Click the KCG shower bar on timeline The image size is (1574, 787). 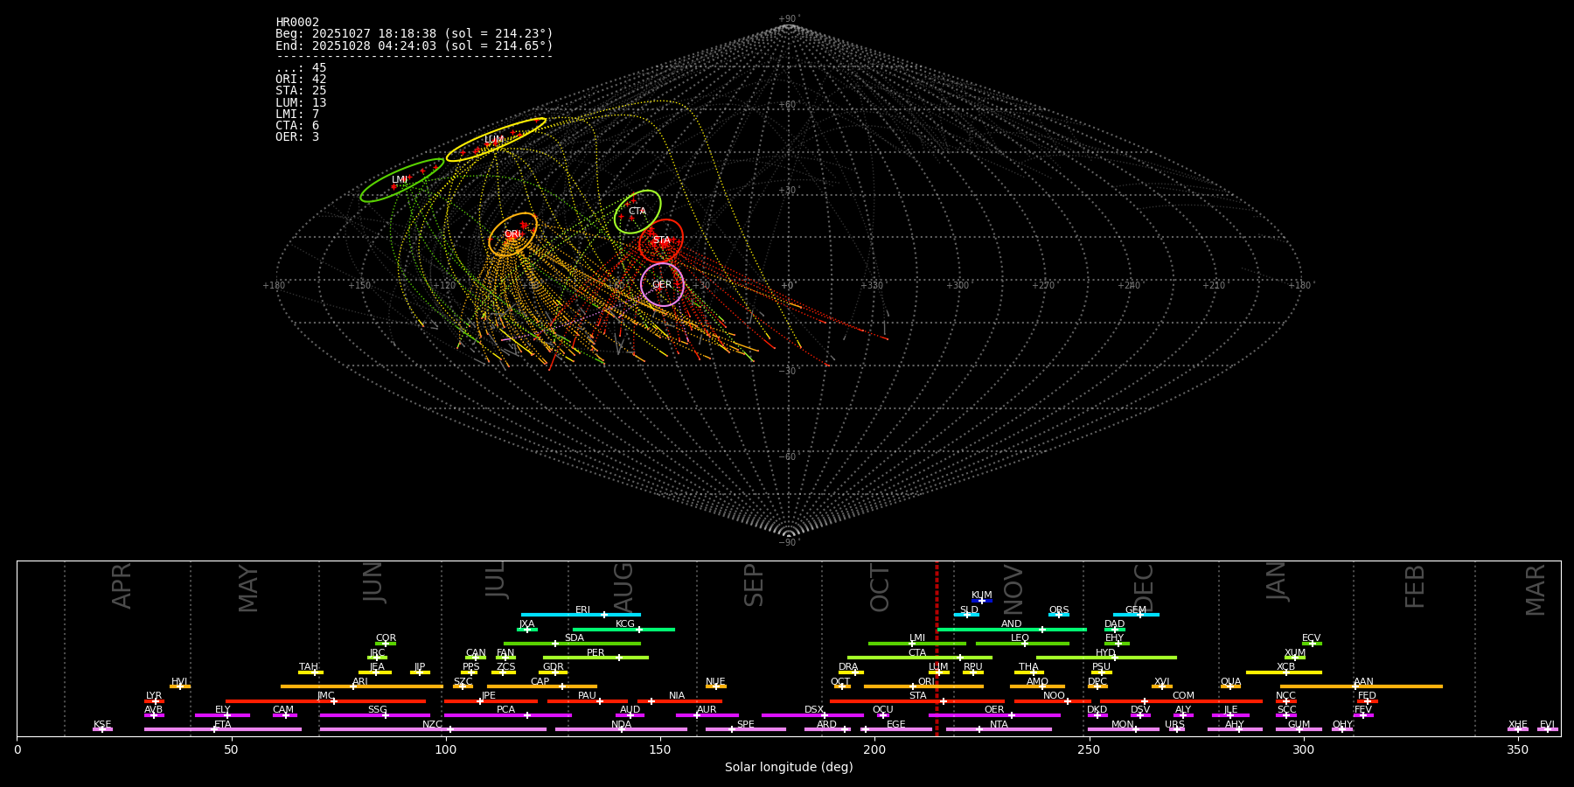point(623,630)
